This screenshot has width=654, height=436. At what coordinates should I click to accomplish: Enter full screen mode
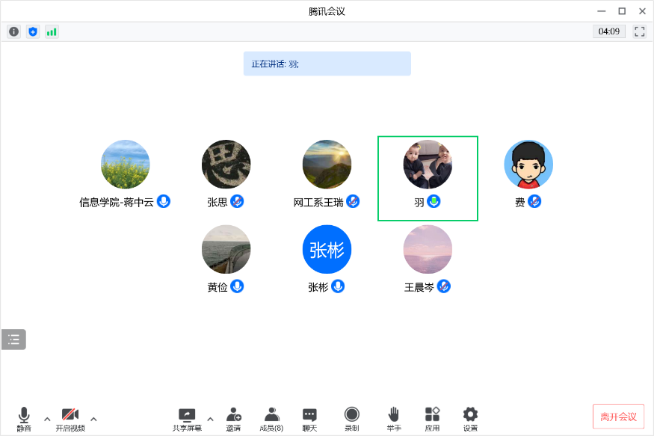[x=639, y=31]
